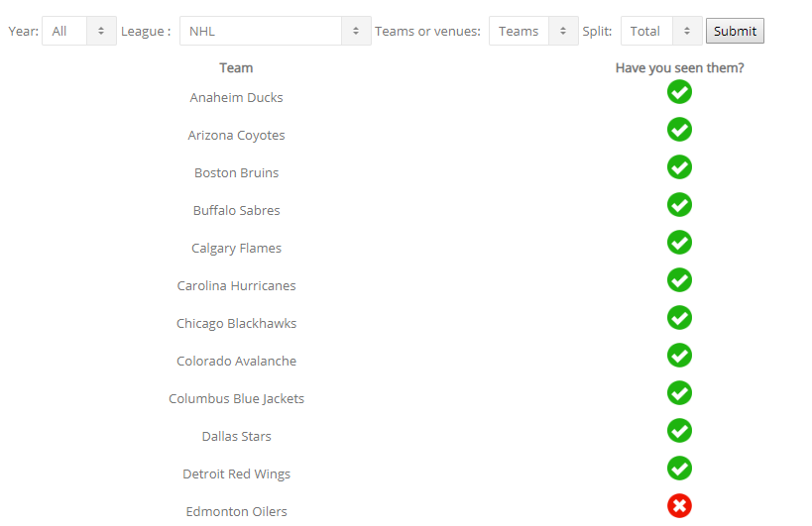Open the League dropdown showing NHL

point(276,31)
